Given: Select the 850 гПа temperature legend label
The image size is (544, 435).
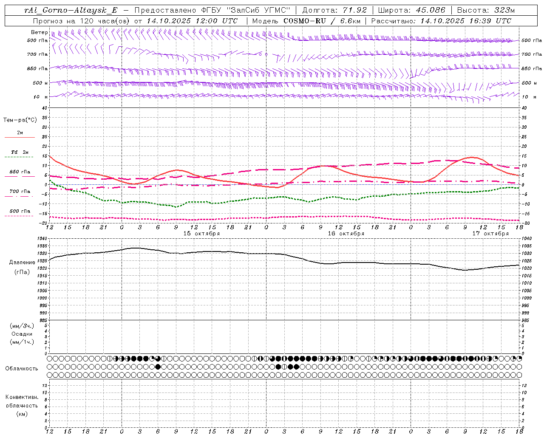Looking at the screenshot, I should pyautogui.click(x=20, y=172).
